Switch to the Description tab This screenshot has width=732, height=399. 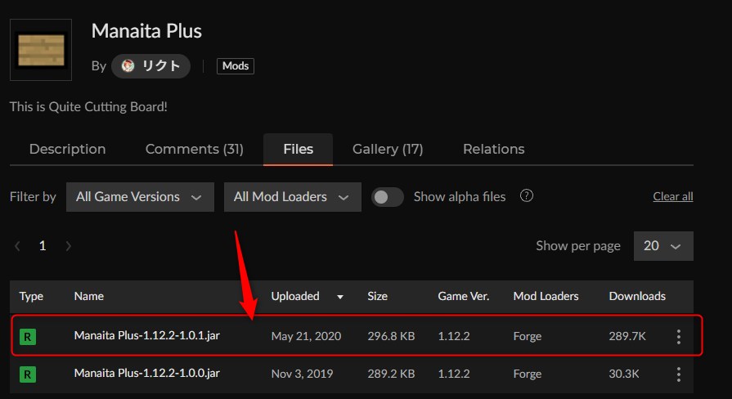click(67, 149)
